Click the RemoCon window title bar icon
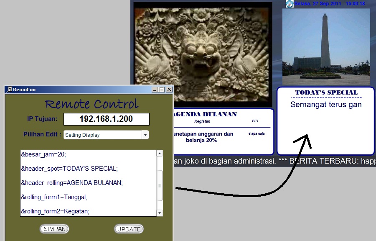This screenshot has width=376, height=241. pos(10,89)
